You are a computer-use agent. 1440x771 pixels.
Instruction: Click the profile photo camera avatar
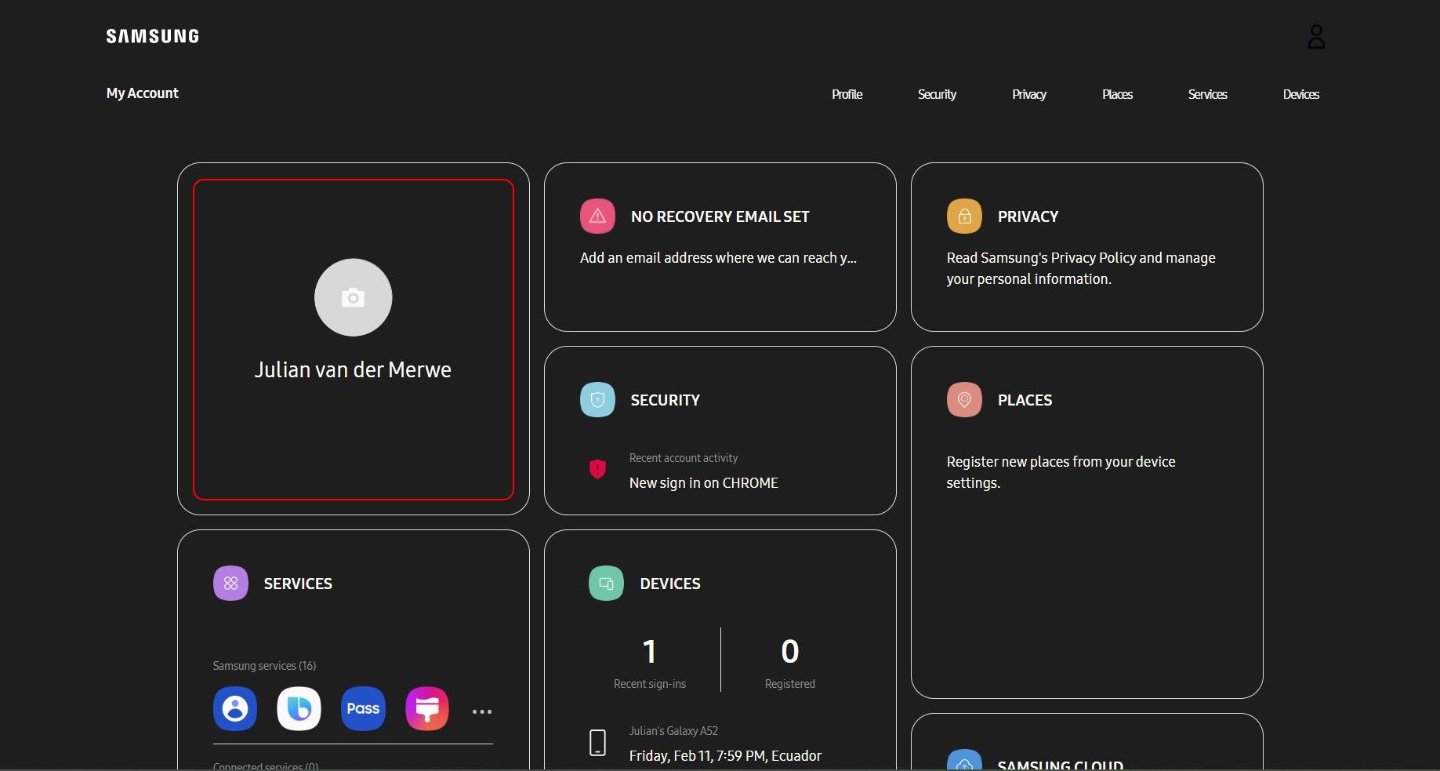pyautogui.click(x=353, y=297)
